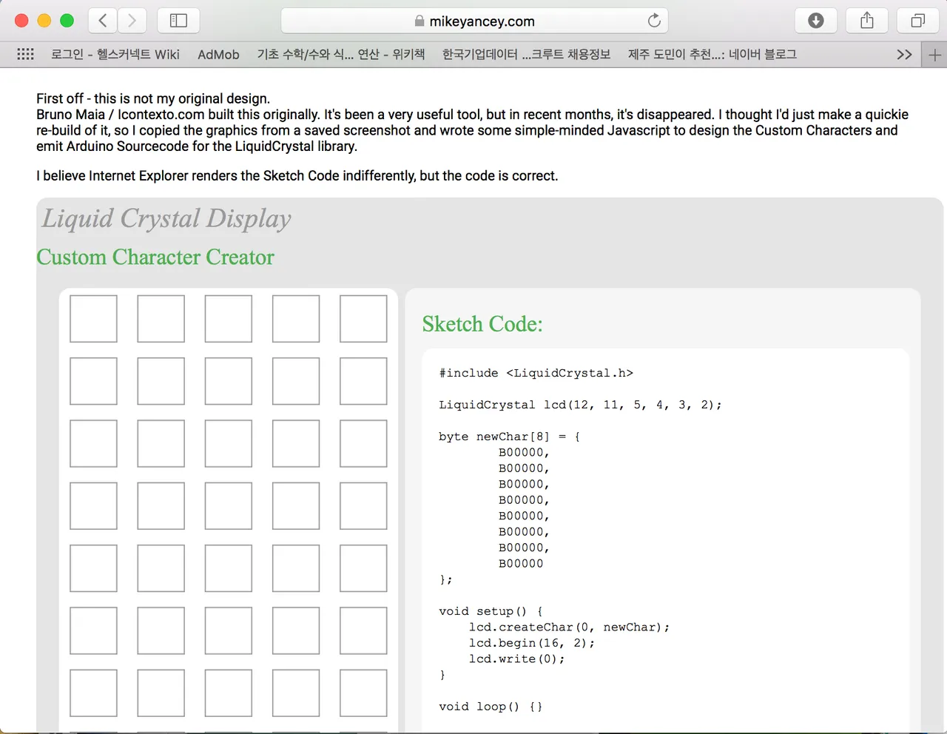Expand the hidden bookmarks overflow chevrons
This screenshot has width=947, height=734.
click(904, 55)
